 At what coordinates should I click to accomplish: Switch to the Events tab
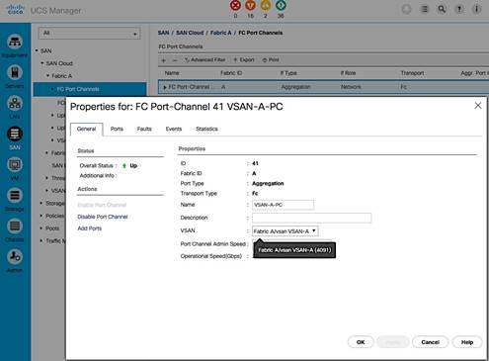[174, 129]
